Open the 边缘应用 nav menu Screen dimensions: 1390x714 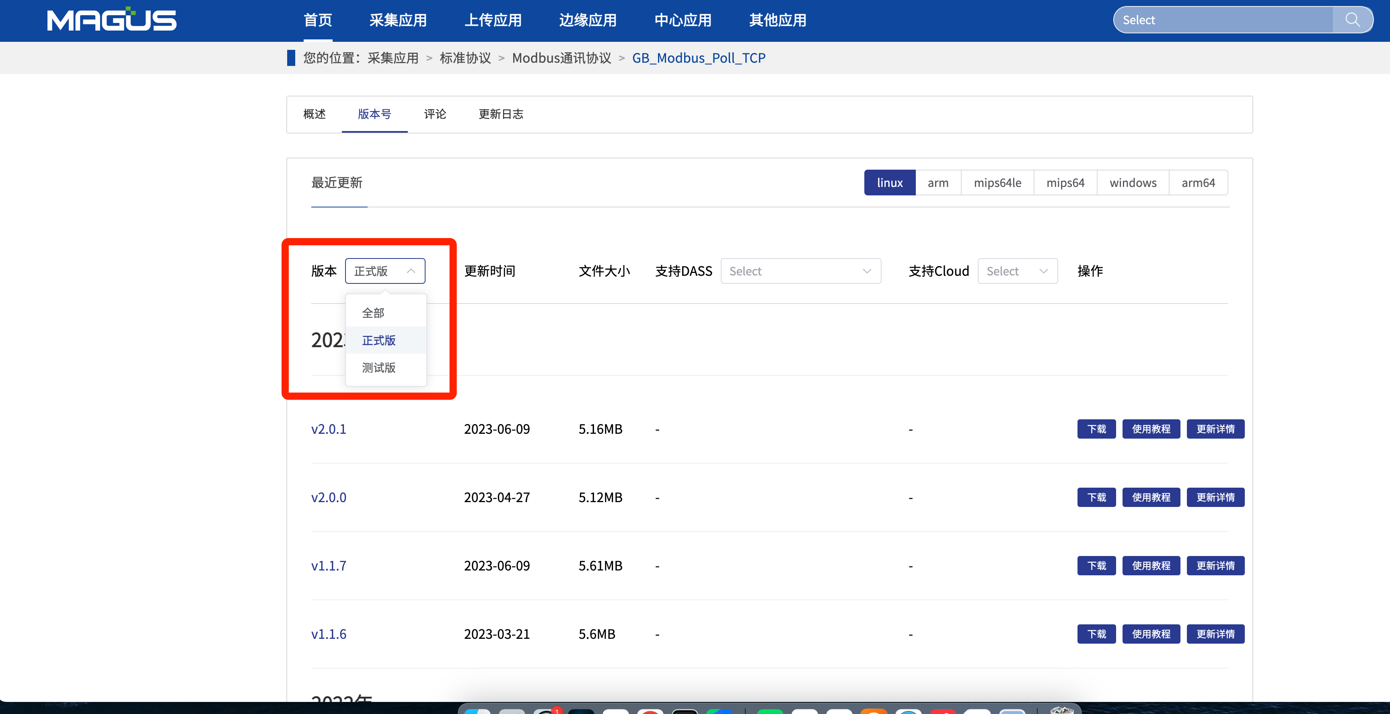pyautogui.click(x=588, y=20)
